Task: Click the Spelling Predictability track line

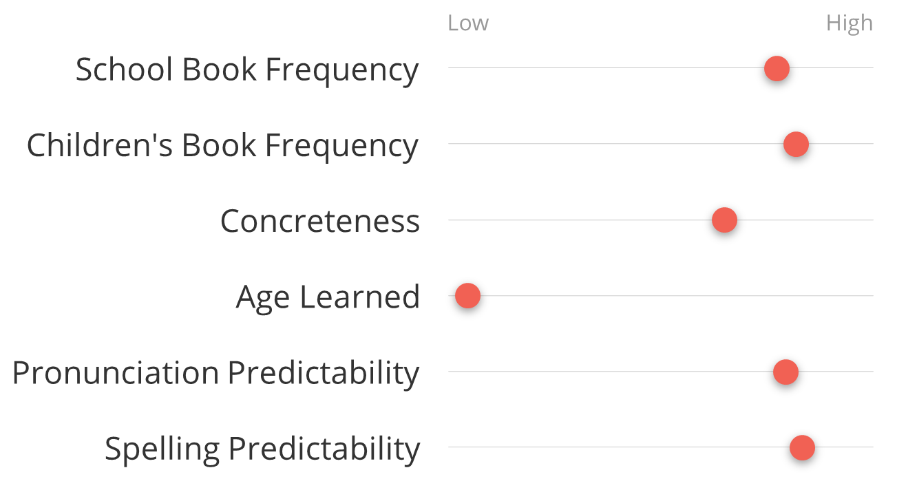Action: (x=661, y=447)
